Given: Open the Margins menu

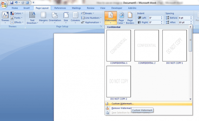Looking at the screenshot, I should 43,18.
